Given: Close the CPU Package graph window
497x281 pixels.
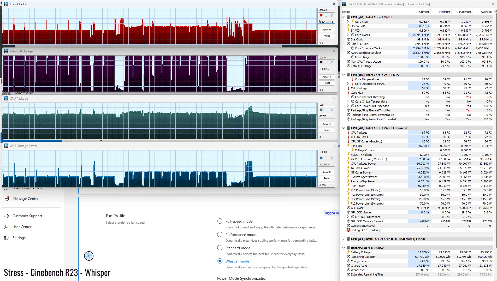Looking at the screenshot, I should pos(334,98).
